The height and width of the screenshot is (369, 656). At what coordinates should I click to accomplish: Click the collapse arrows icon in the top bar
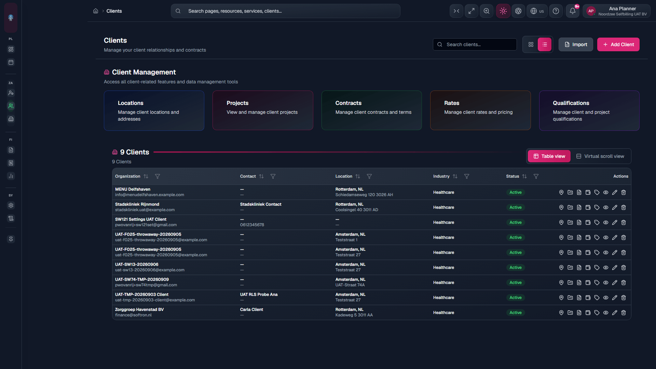tap(456, 11)
